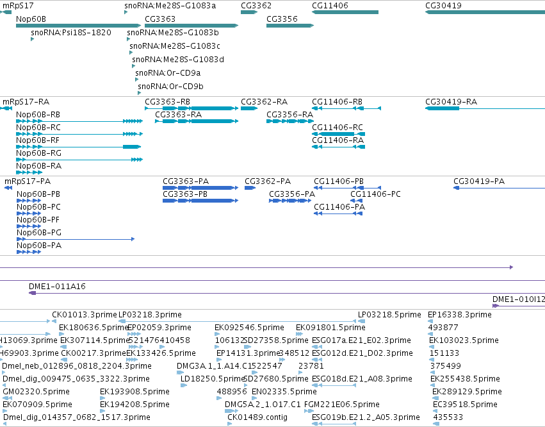Click Nop60B-PB protein label
545x427 pixels.
pyautogui.click(x=38, y=194)
